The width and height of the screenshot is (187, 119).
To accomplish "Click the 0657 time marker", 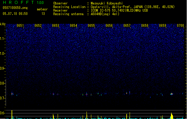I will tap(127, 26).
